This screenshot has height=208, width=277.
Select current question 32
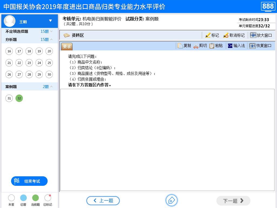(19, 98)
